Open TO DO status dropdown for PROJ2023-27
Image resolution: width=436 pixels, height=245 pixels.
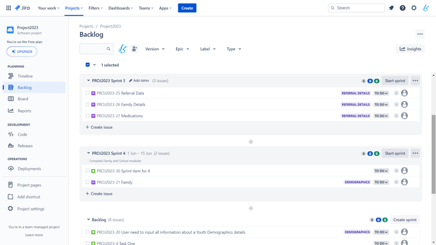(x=381, y=116)
